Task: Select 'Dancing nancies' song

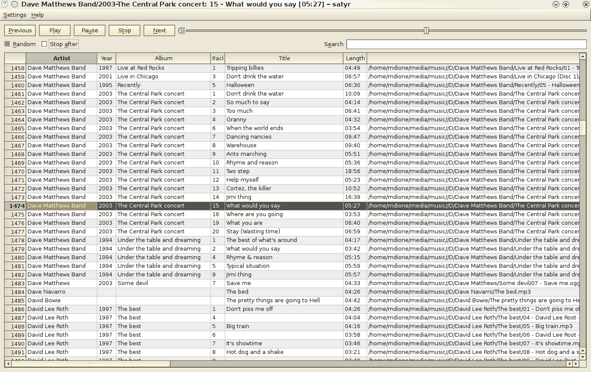Action: [249, 137]
